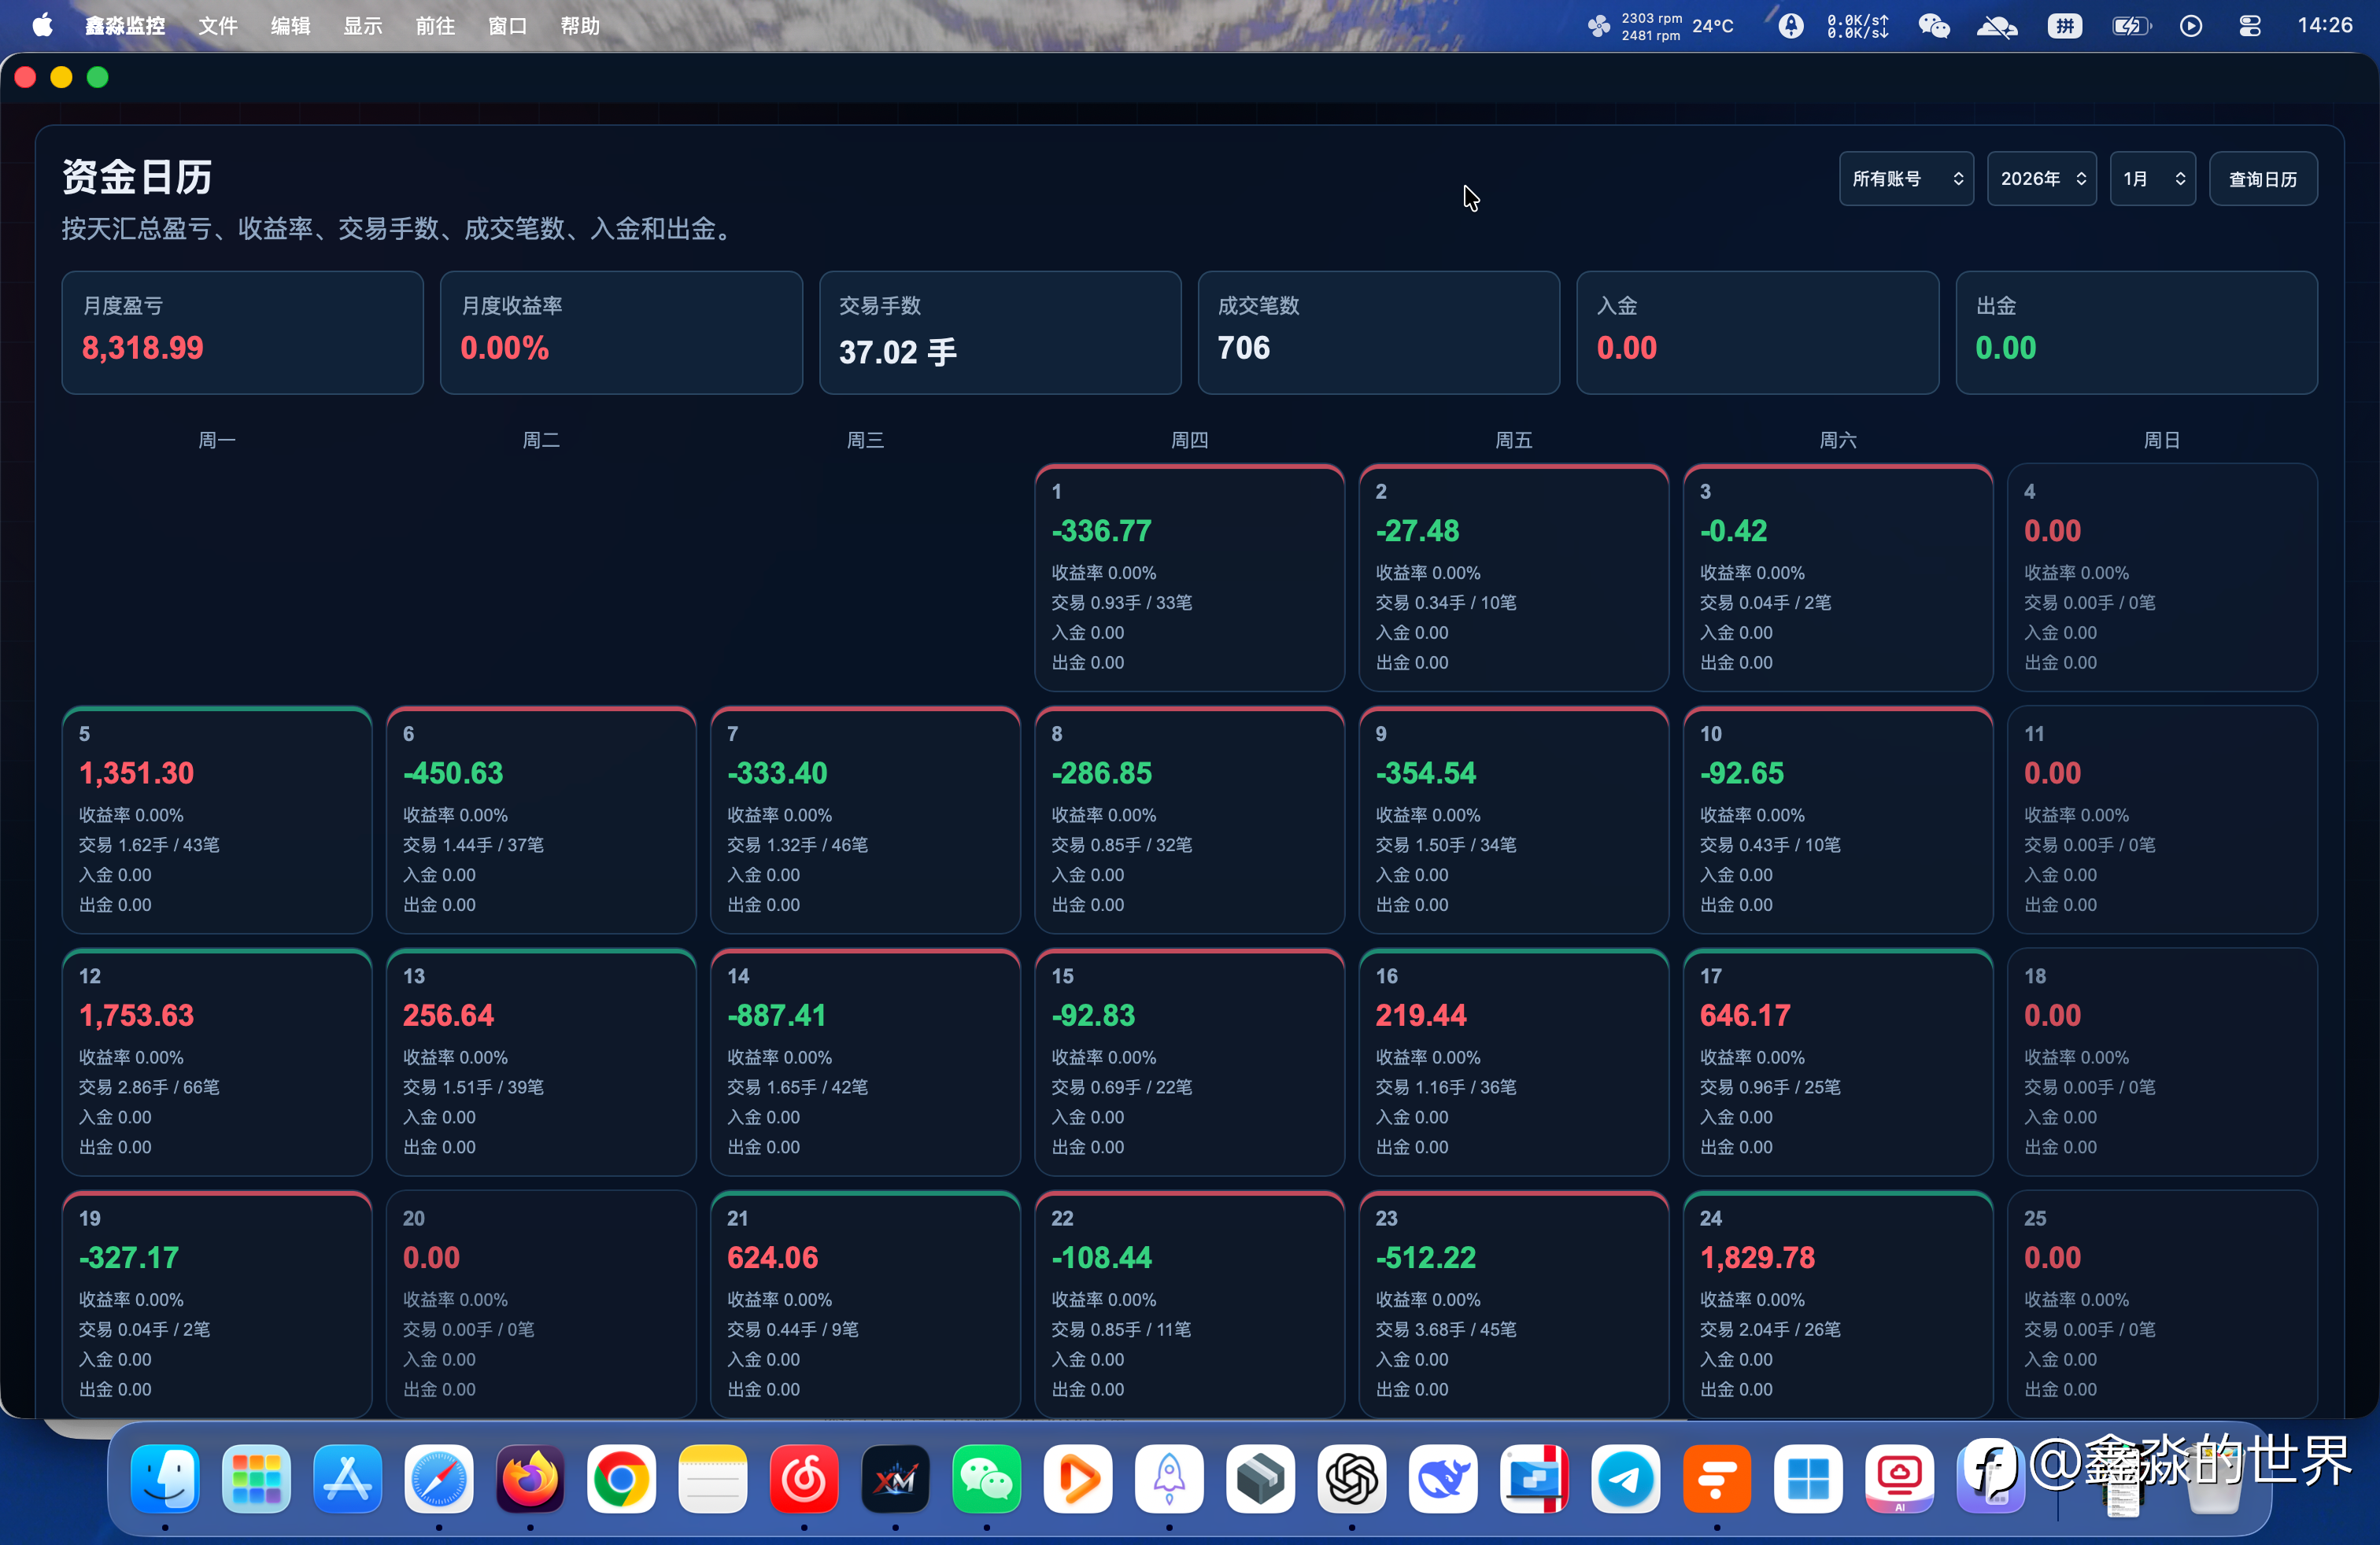The width and height of the screenshot is (2380, 1545).
Task: Open the purple rocket app in dock
Action: coord(1169,1479)
